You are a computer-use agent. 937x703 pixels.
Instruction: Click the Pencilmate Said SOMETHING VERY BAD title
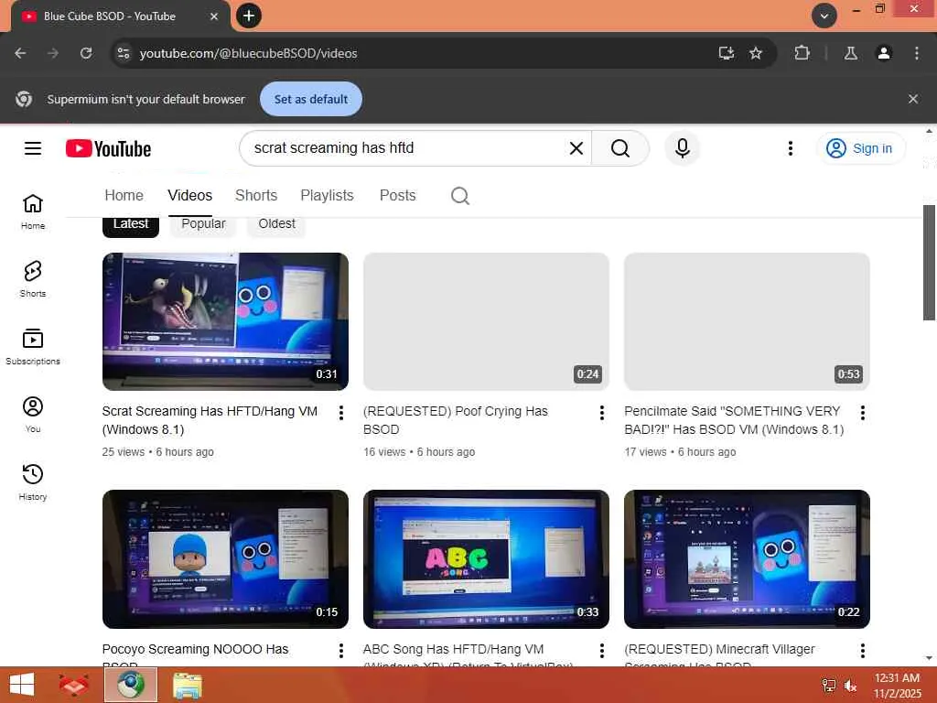click(x=734, y=420)
